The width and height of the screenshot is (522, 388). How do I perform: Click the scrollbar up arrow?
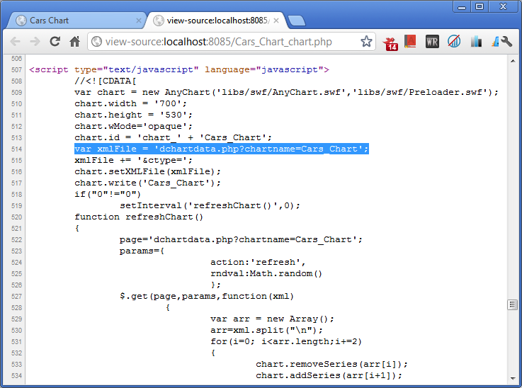[513, 61]
